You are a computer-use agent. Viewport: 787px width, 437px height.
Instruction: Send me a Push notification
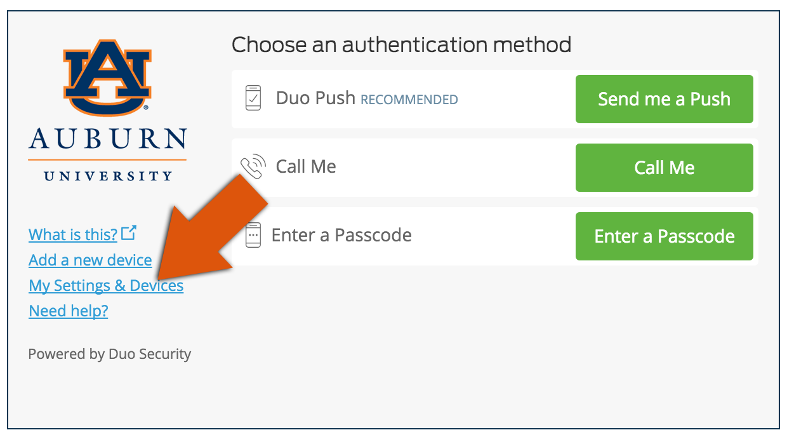point(664,99)
